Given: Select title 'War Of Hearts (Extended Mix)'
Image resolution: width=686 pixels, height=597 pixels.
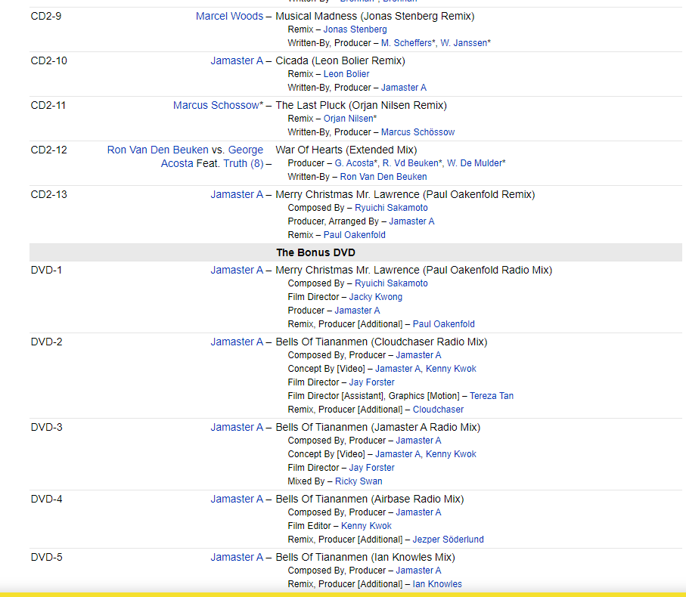Looking at the screenshot, I should [x=346, y=150].
